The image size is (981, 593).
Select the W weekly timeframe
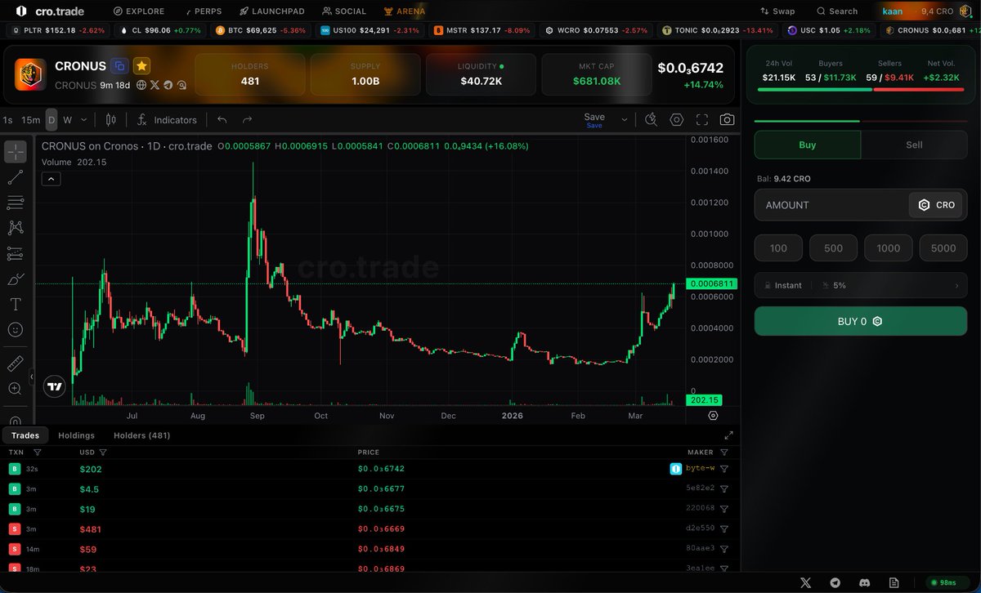tap(67, 120)
